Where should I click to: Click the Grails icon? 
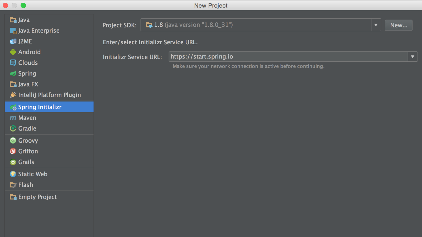[x=13, y=162]
